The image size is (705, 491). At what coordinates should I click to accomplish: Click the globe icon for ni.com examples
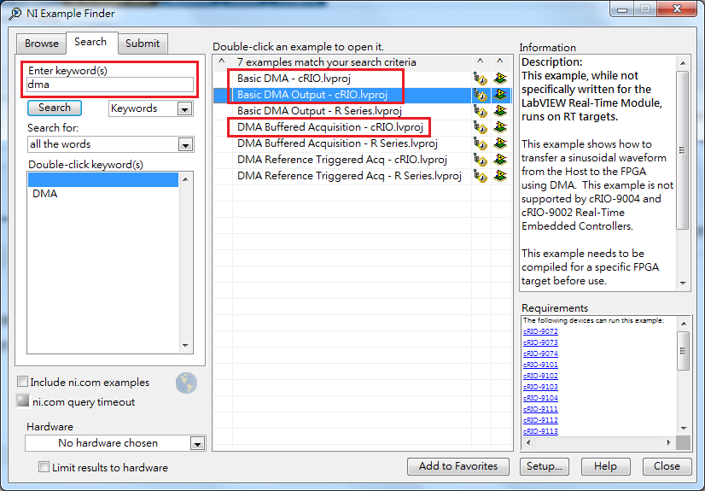tap(186, 383)
